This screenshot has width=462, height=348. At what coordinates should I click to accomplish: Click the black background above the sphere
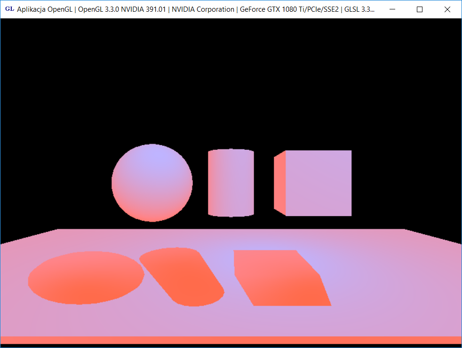[x=152, y=94]
